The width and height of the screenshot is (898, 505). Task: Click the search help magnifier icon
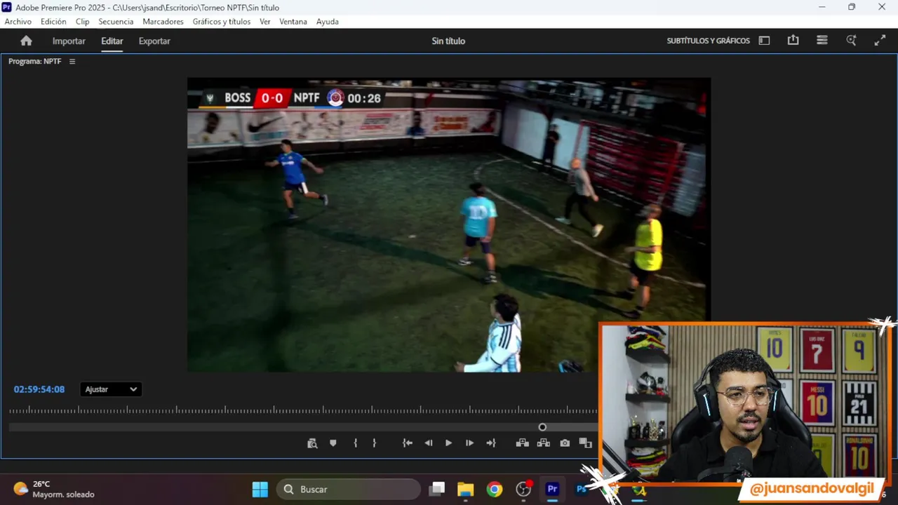(851, 40)
